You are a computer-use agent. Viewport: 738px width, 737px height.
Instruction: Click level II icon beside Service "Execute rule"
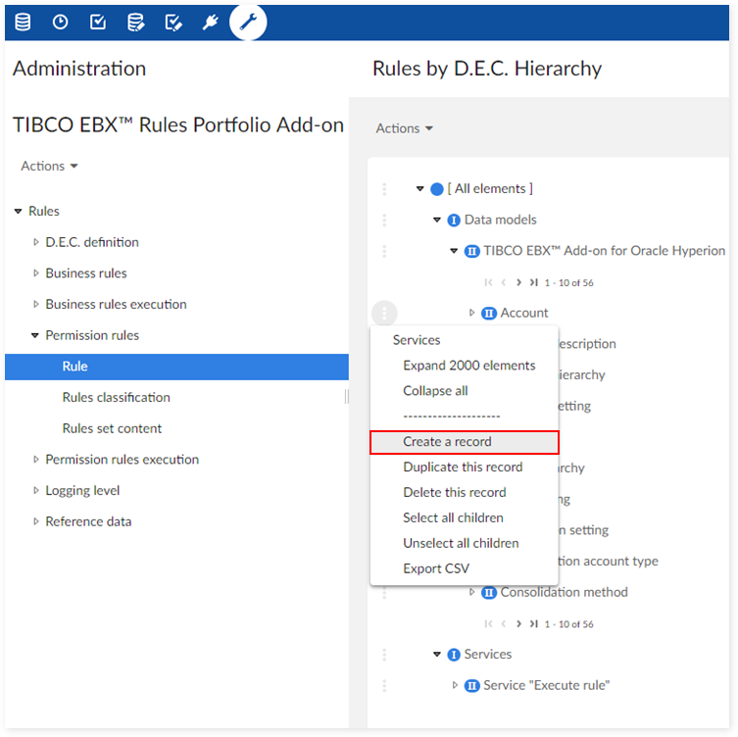click(x=472, y=686)
